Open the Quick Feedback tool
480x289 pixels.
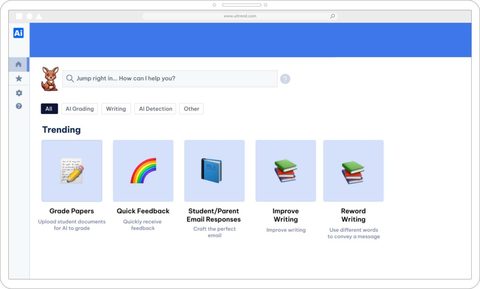[x=143, y=171]
